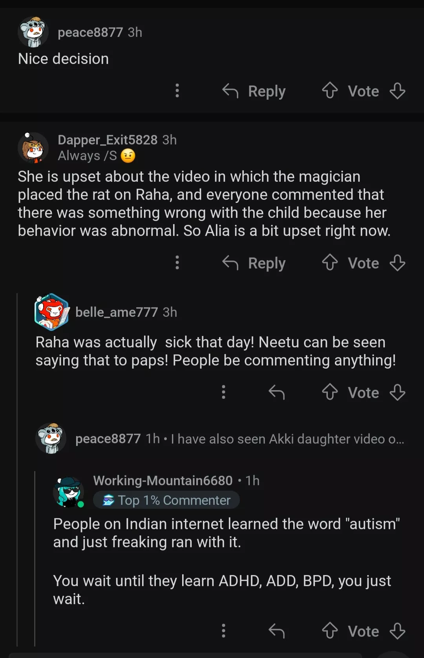Reply to Dapper_Exit5828's comment
This screenshot has width=424, height=658.
[254, 263]
